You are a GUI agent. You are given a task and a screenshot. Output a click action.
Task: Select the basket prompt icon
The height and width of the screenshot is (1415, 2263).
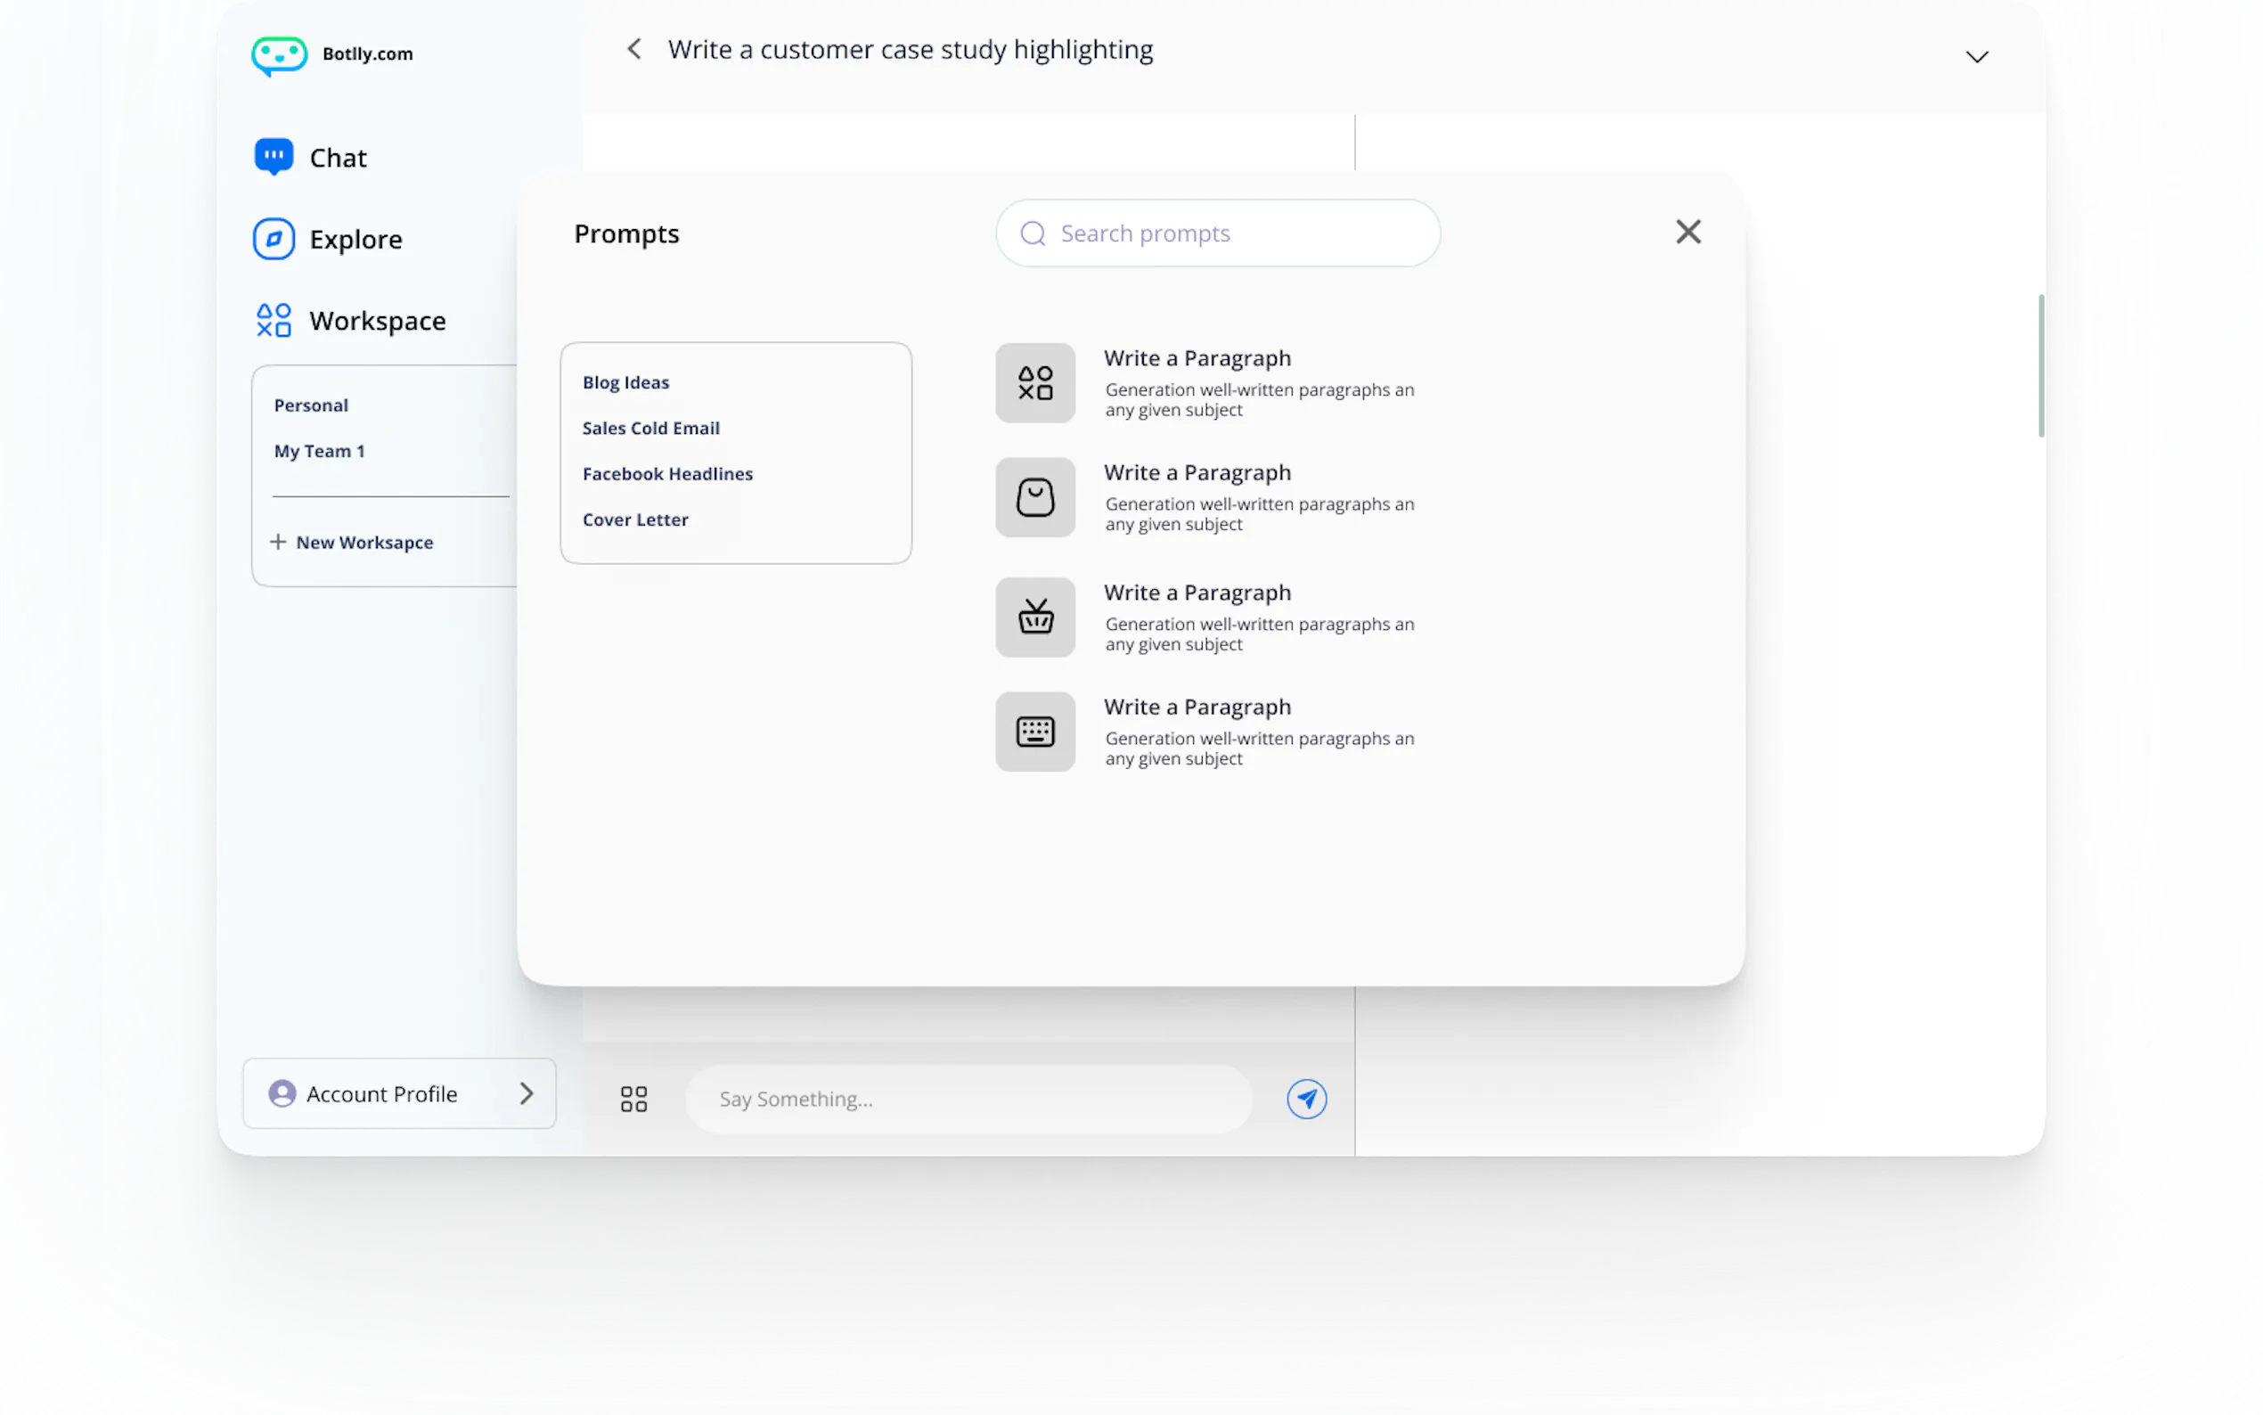(x=1034, y=618)
